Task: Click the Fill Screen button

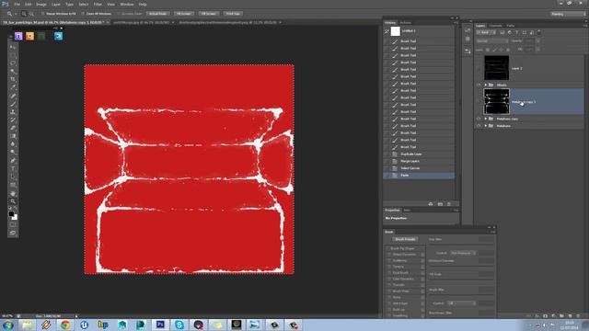Action: pyautogui.click(x=209, y=14)
